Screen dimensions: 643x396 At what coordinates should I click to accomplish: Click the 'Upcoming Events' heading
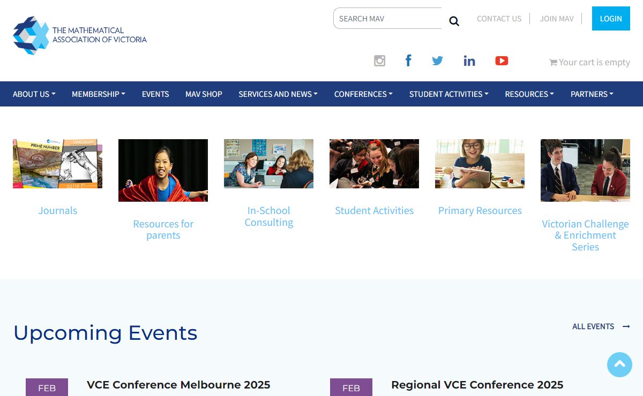(x=105, y=333)
